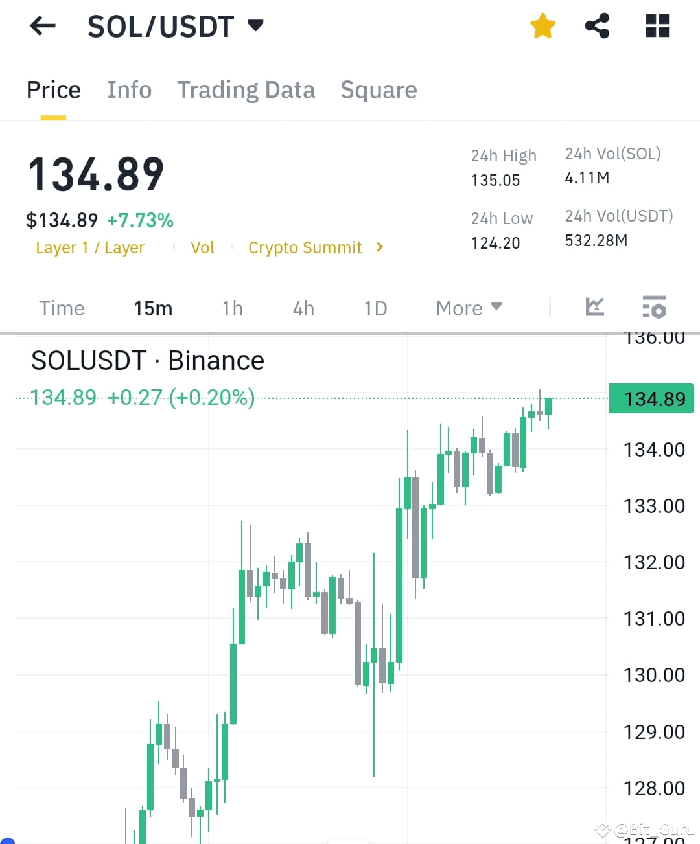Tap the back arrow to exit pair view
The height and width of the screenshot is (844, 700).
41,26
